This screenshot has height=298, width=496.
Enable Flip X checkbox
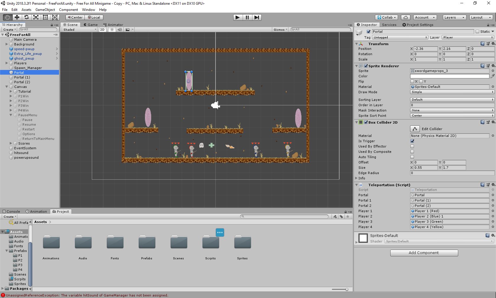click(x=412, y=81)
